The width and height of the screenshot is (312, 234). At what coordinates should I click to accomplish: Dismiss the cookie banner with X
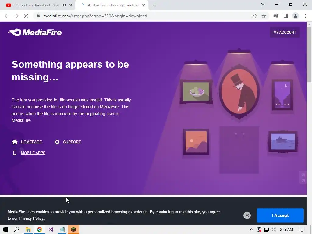[x=247, y=215]
